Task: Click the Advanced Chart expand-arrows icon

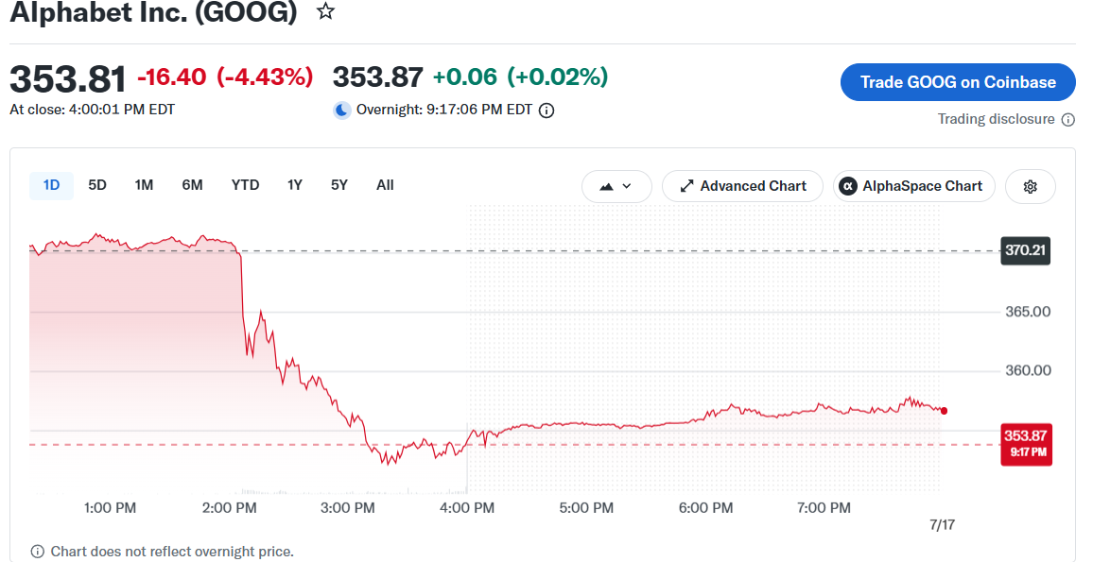Action: (x=686, y=187)
